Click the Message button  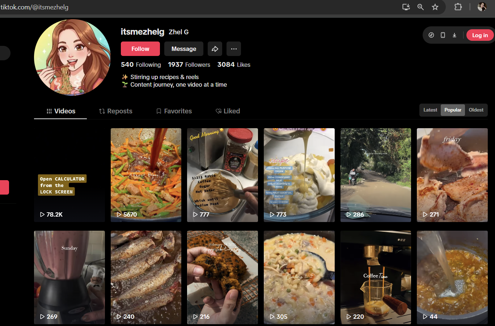pyautogui.click(x=184, y=49)
